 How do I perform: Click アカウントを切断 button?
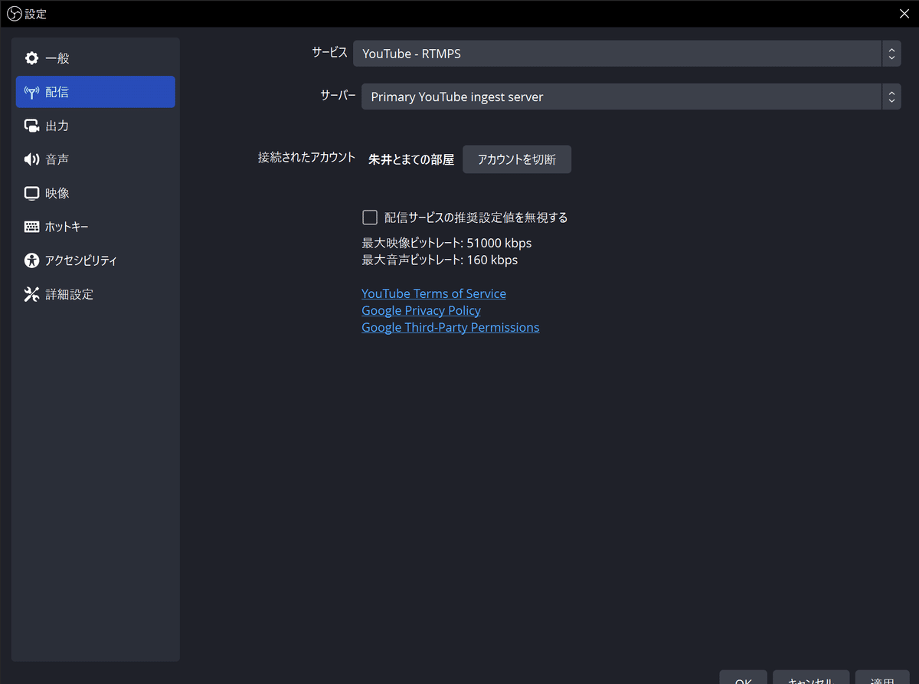click(x=517, y=159)
